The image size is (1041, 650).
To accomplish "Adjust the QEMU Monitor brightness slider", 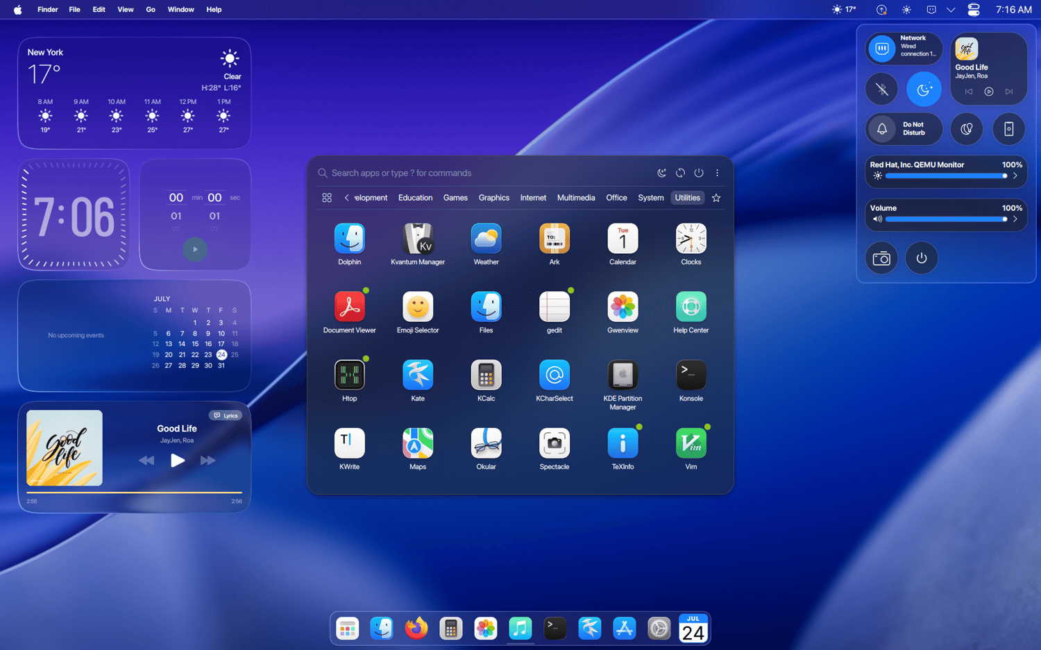I will click(x=947, y=176).
